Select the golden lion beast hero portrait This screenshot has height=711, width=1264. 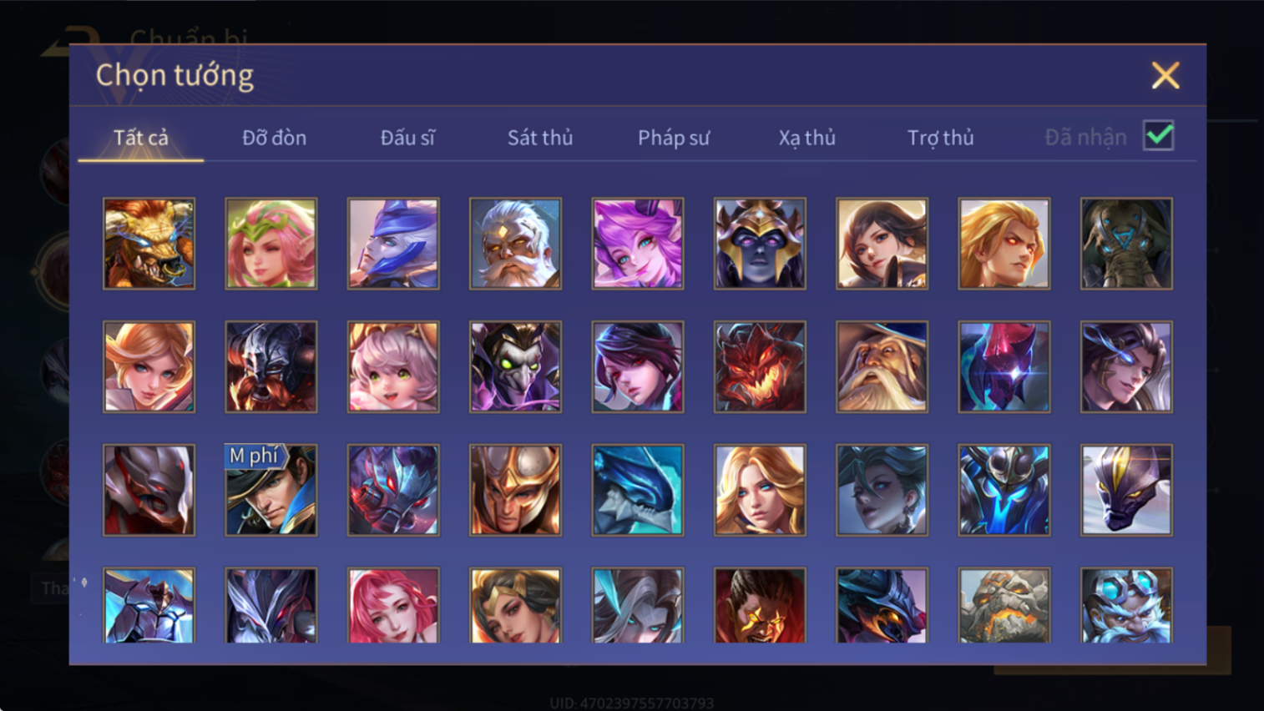click(x=149, y=244)
